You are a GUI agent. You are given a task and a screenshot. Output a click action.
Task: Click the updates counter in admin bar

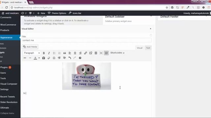coord(24,13)
